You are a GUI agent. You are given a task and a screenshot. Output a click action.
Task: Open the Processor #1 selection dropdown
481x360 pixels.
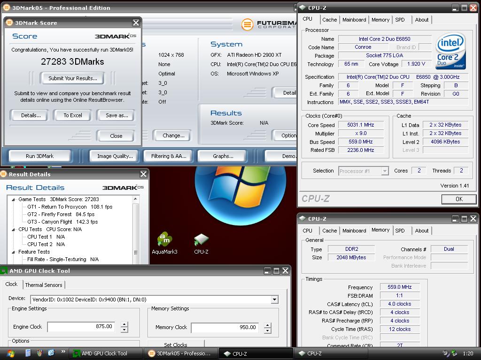(385, 171)
